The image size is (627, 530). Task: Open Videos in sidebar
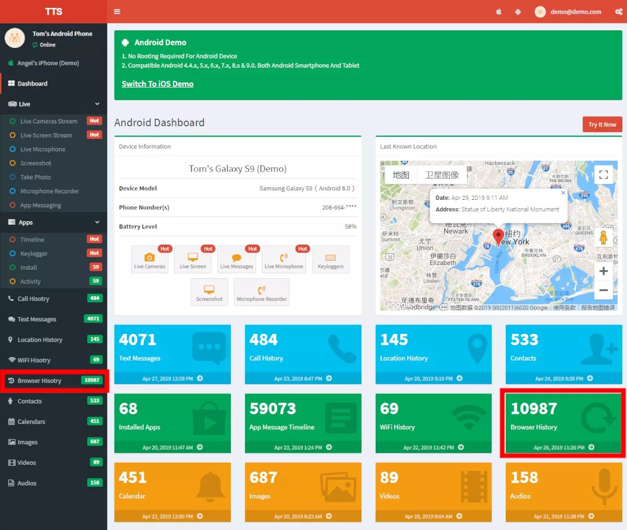(53, 463)
